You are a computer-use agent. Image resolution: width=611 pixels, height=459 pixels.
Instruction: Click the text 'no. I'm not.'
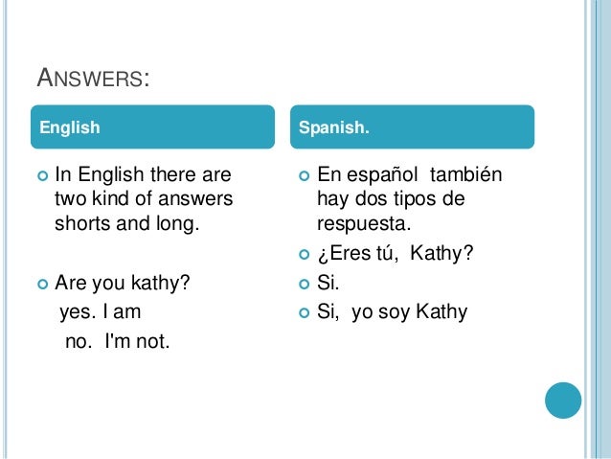(x=117, y=341)
